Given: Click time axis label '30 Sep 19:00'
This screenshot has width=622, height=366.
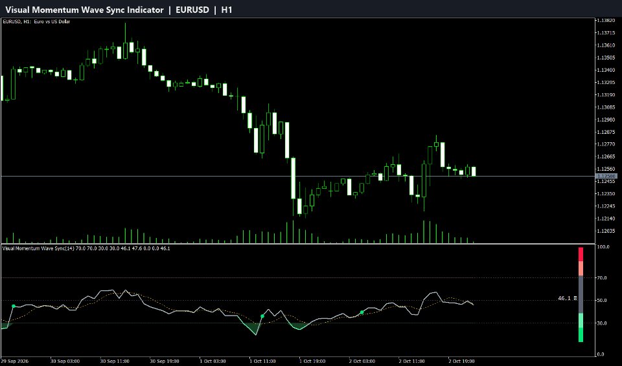Looking at the screenshot, I should pyautogui.click(x=165, y=361).
